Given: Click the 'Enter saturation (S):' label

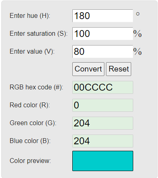Looking at the screenshot, I should [39, 34].
